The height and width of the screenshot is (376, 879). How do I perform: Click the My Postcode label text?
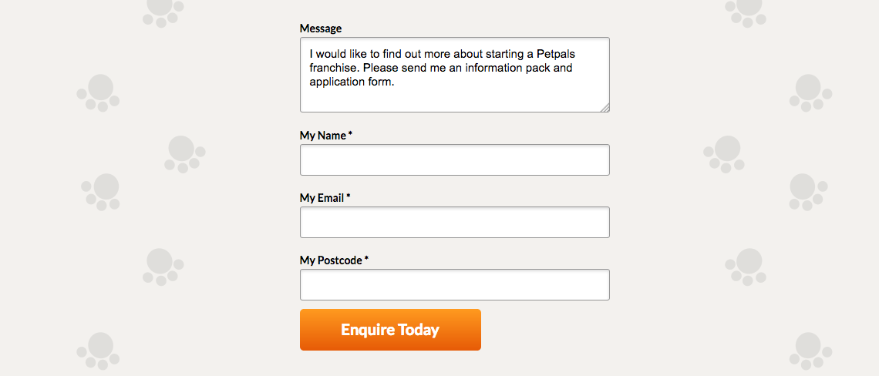pos(330,260)
